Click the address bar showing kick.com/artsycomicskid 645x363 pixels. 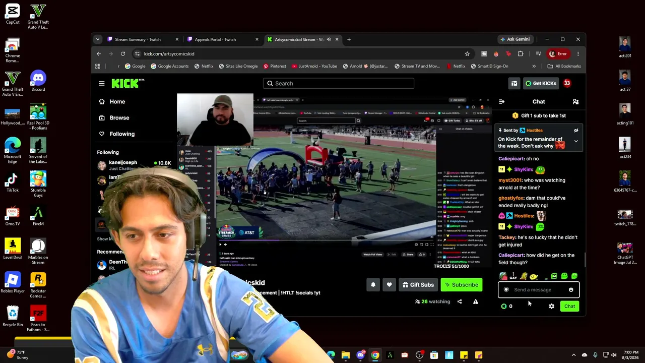[302, 54]
